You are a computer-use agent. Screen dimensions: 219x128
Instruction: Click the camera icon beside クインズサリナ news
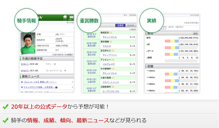[x=56, y=87]
